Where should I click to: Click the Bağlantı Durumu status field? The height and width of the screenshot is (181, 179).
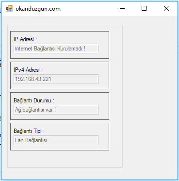(x=56, y=110)
